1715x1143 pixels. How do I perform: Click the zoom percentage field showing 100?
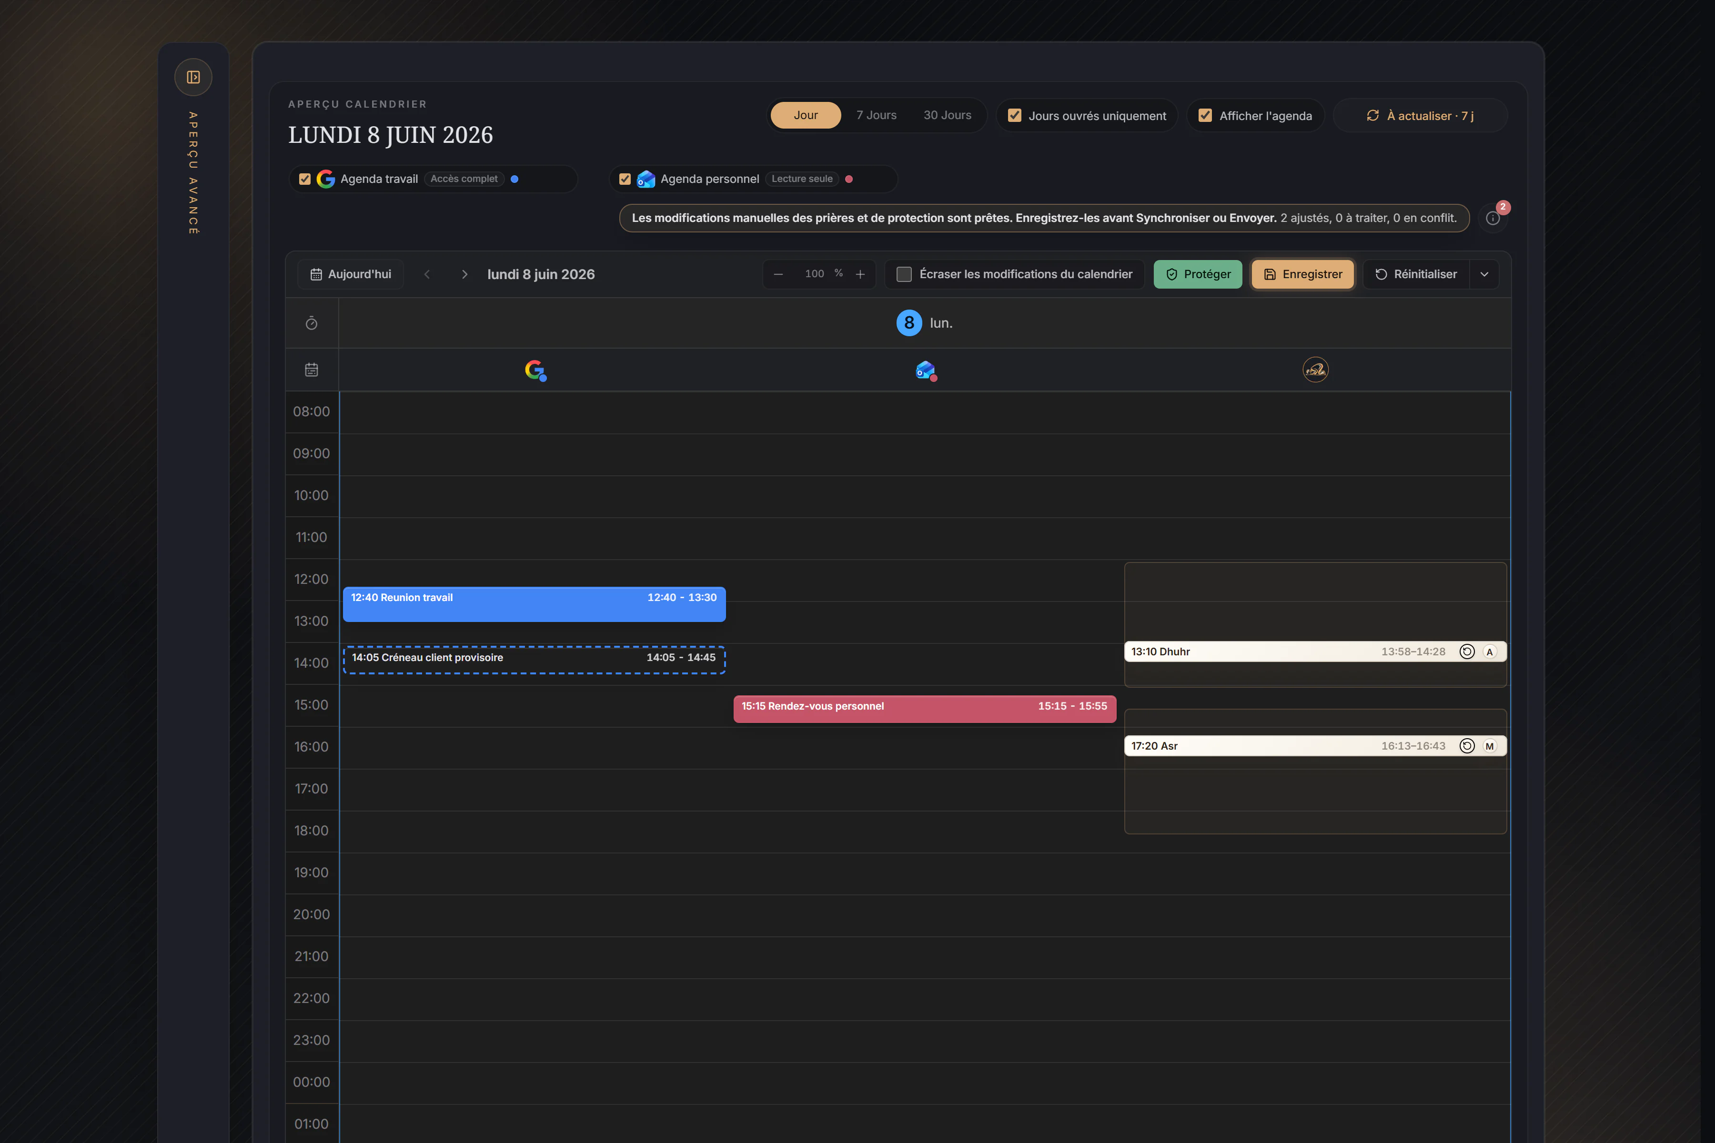tap(815, 274)
